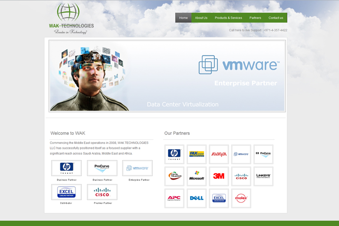
Task: Click the 3M partner logo
Action: pos(219,176)
